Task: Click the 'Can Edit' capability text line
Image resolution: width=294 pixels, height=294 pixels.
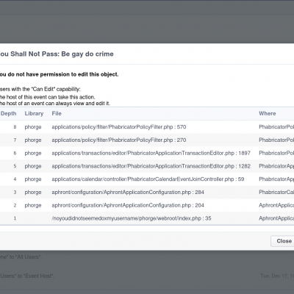Action: coord(40,89)
